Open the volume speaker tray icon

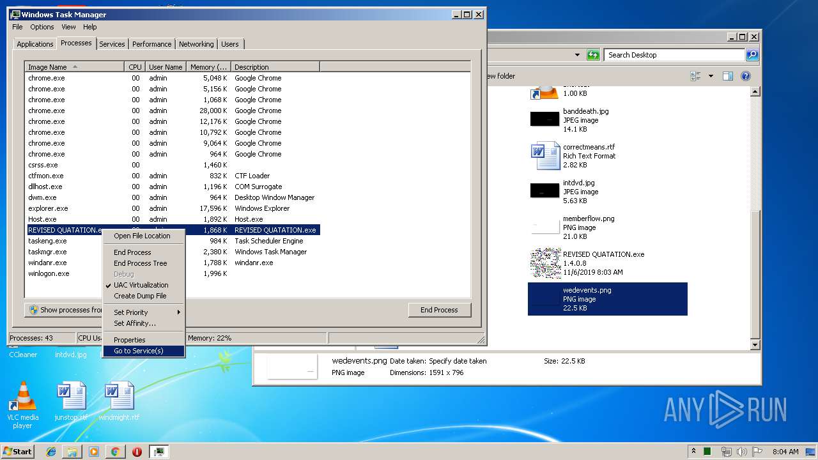click(x=743, y=451)
